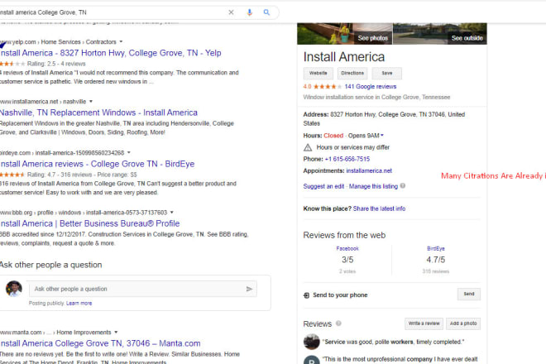
Task: Click the Send button for phone
Action: tap(469, 294)
